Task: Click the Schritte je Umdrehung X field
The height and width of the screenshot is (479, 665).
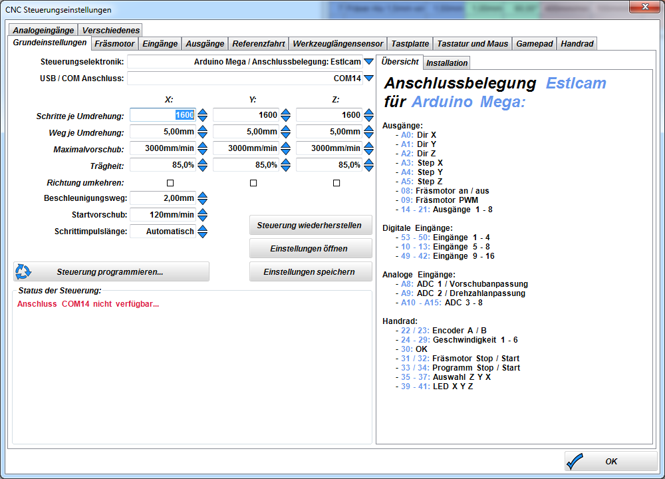Action: click(163, 115)
